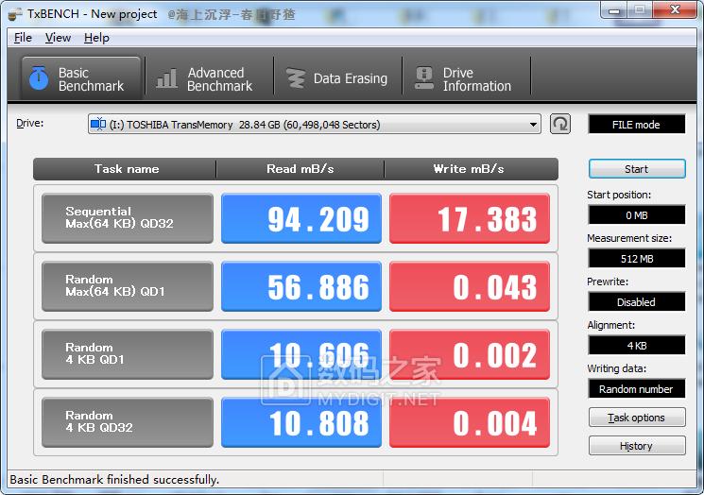
Task: Select the Alignment 4 KB field
Action: click(x=636, y=346)
